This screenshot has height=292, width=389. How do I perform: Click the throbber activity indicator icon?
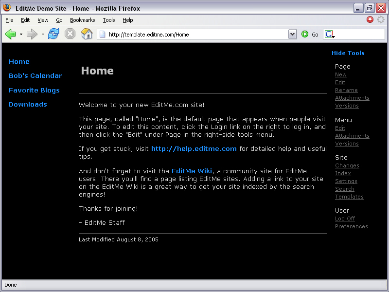pos(381,19)
